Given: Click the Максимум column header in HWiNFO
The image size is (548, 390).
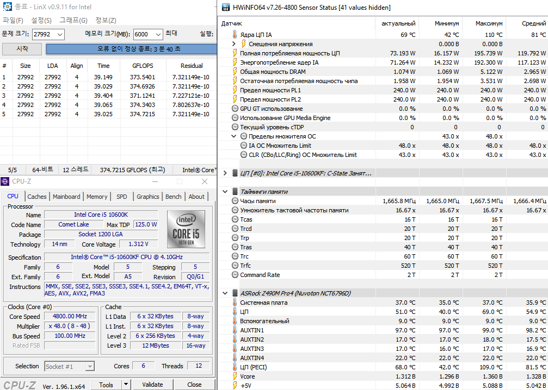Looking at the screenshot, I should [x=484, y=23].
